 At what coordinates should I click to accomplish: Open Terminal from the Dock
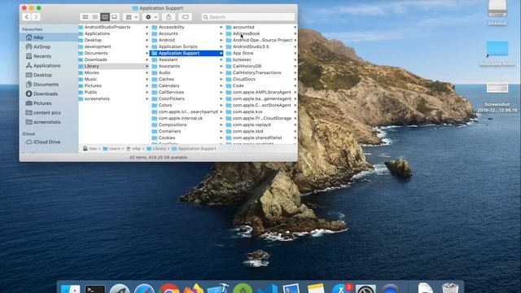pyautogui.click(x=94, y=289)
